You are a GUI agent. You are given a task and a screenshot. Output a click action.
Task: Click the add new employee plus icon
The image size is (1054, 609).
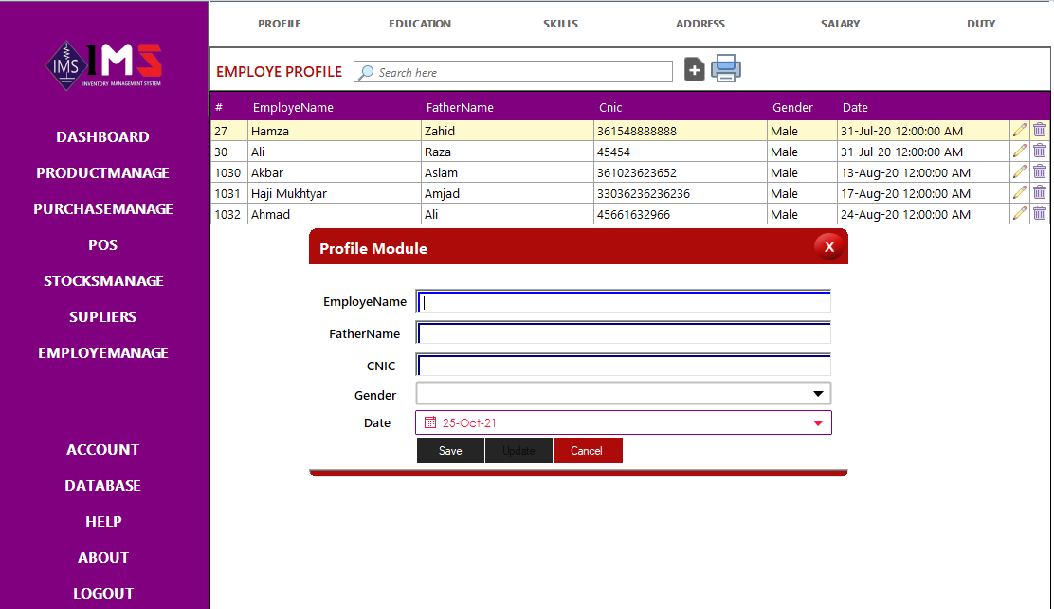[x=695, y=69]
